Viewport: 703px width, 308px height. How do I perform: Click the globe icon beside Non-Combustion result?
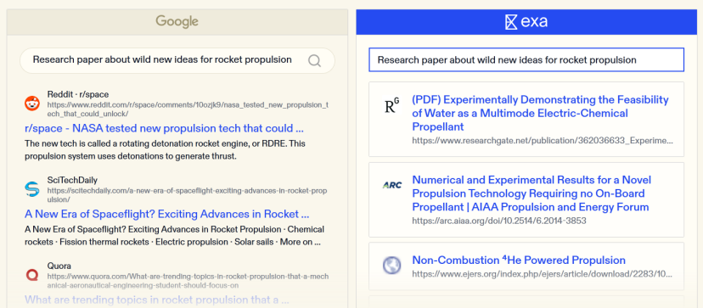[x=392, y=266]
